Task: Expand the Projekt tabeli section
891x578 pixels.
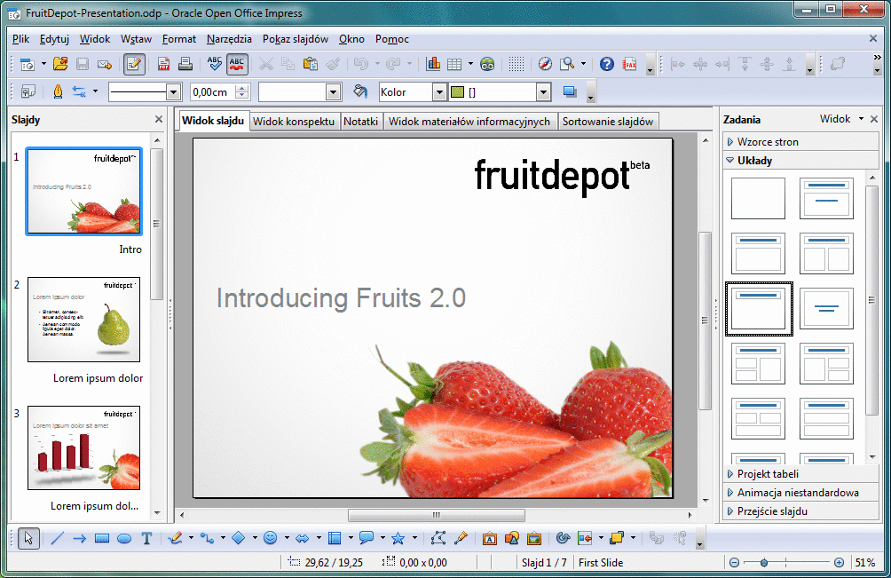Action: 800,474
